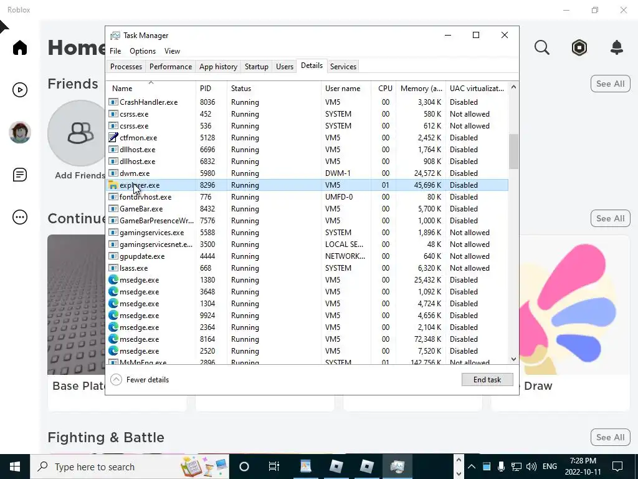The height and width of the screenshot is (479, 638).
Task: Open Roblox Home sidebar icon
Action: [19, 47]
